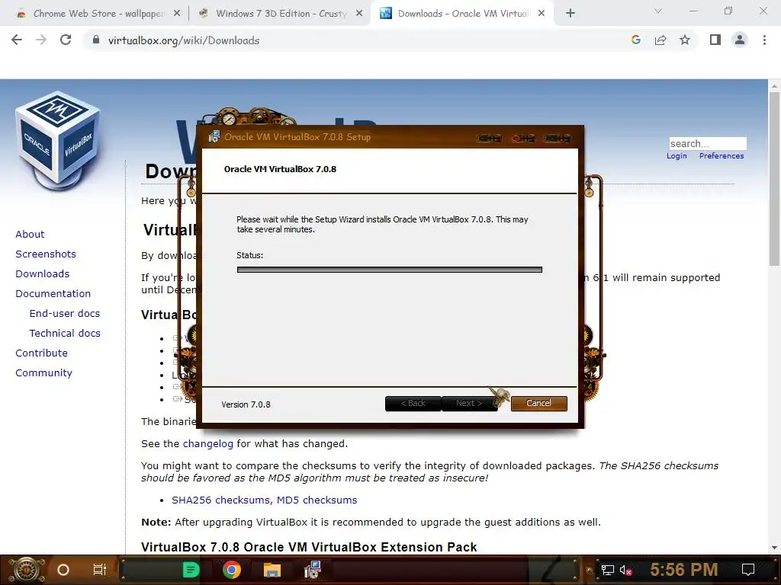Click the site search box

click(x=707, y=143)
